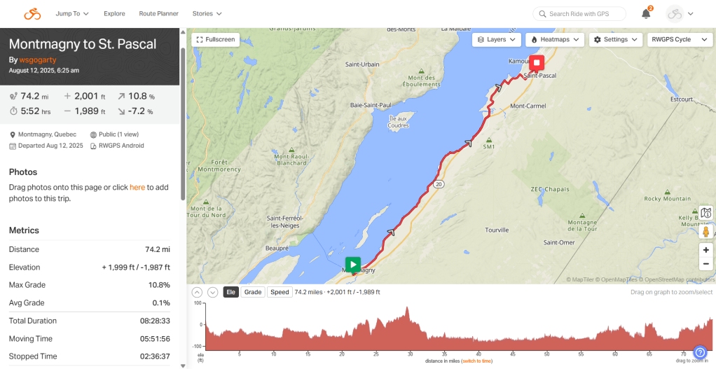The image size is (716, 369).
Task: Open the wsgogarty profile link
Action: click(x=37, y=60)
